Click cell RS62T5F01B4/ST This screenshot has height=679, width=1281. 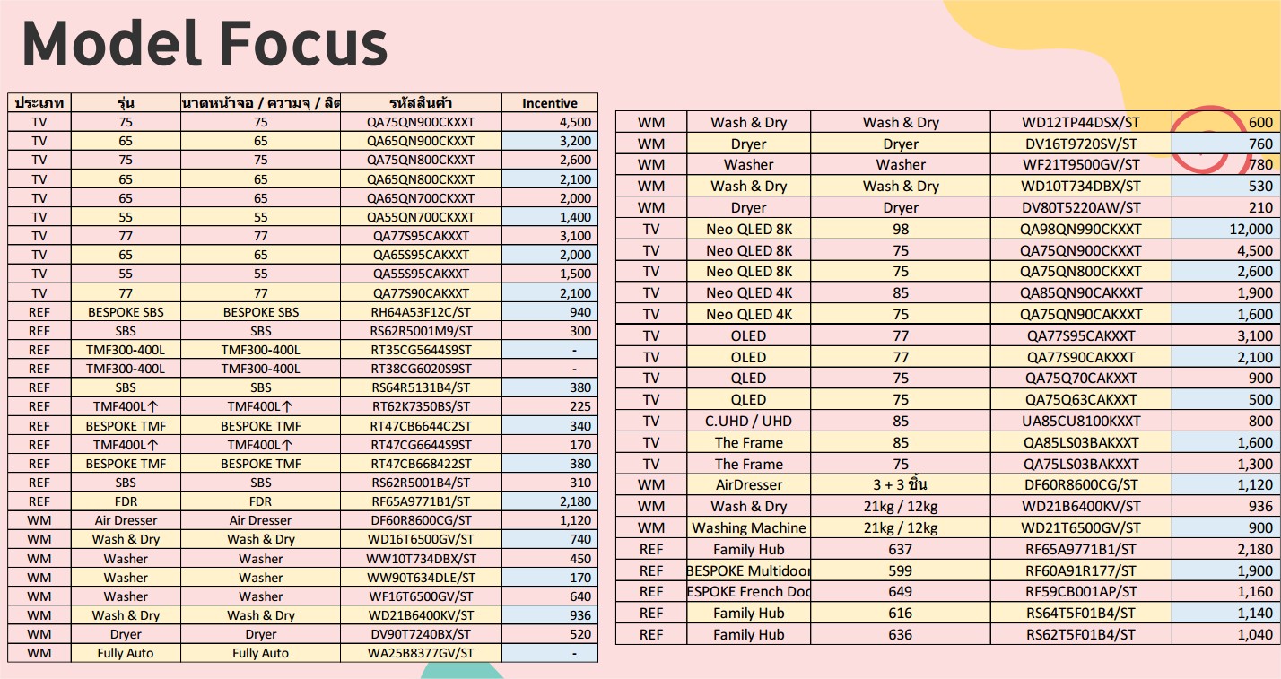click(1081, 634)
